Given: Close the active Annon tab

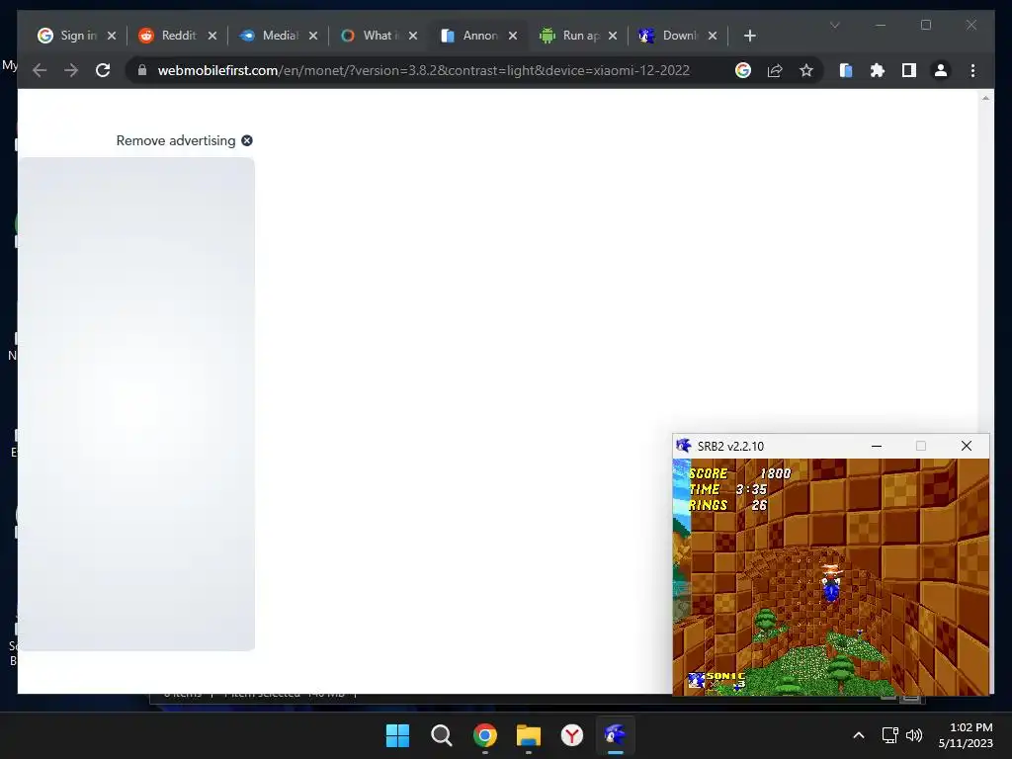Looking at the screenshot, I should click(x=513, y=36).
